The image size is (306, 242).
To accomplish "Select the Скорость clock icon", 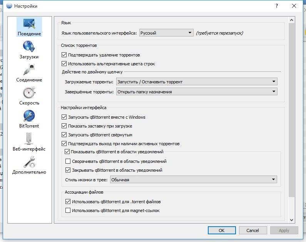I will tap(29, 93).
